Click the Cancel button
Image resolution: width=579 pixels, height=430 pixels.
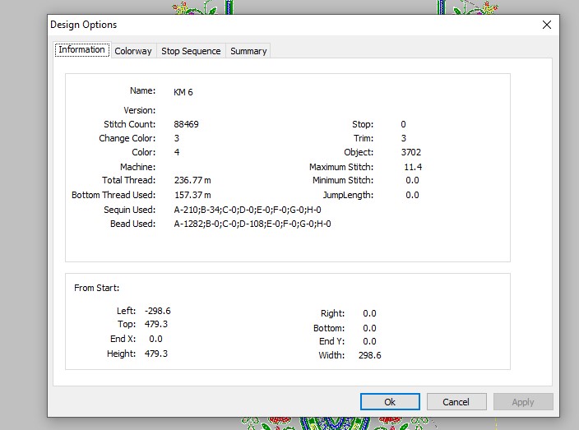456,401
